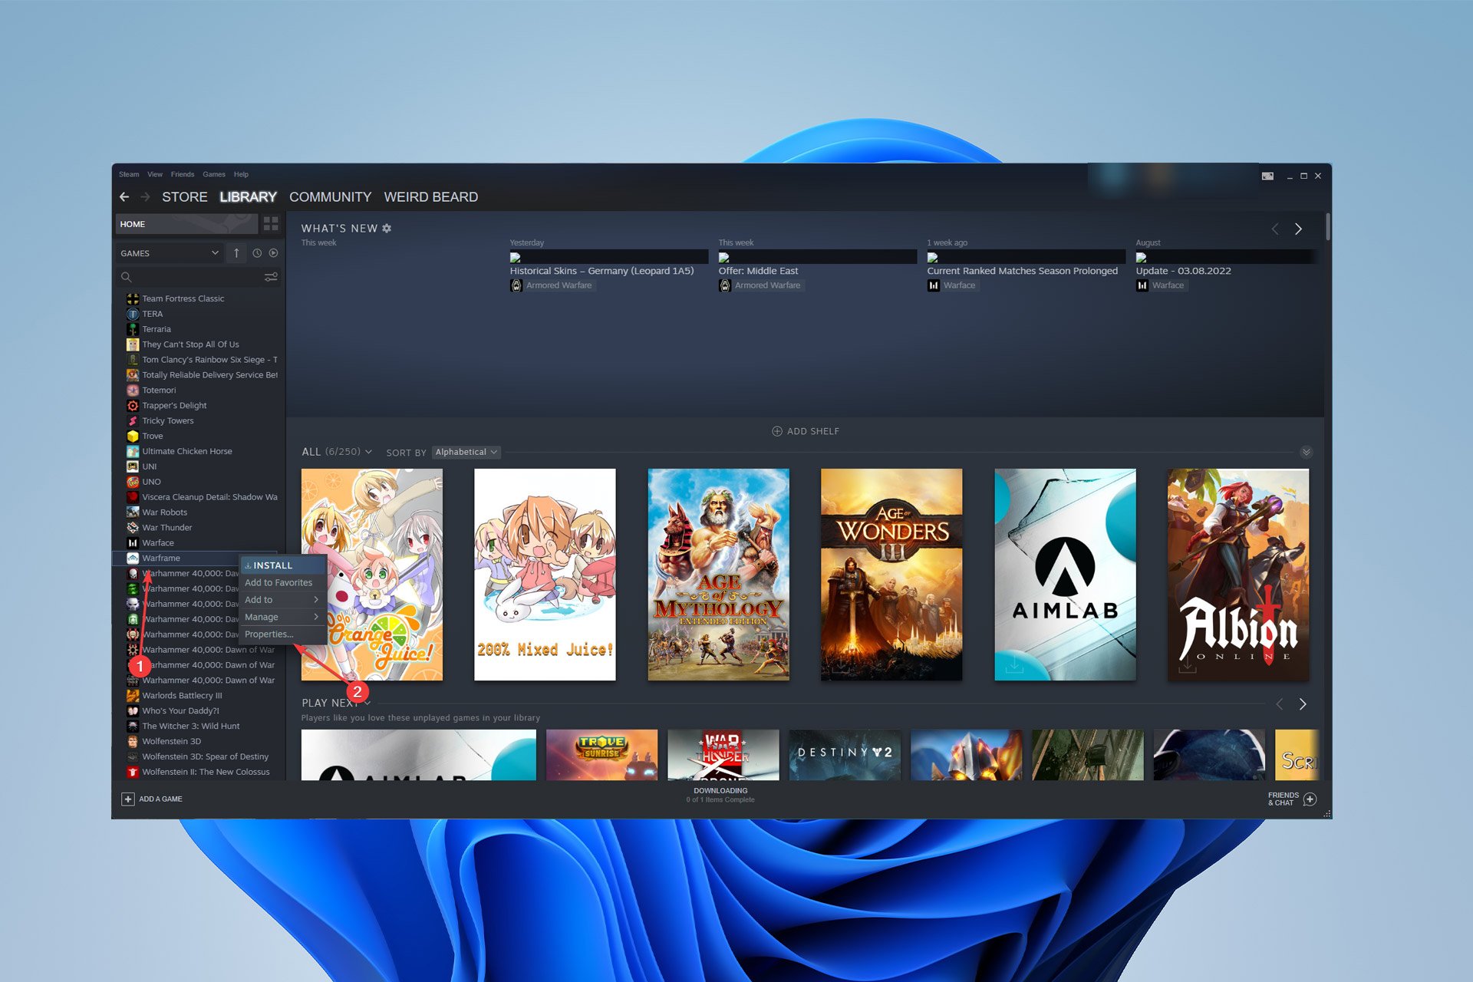Open the Weird Beard profile tab
Viewport: 1473px width, 982px height.
431,197
